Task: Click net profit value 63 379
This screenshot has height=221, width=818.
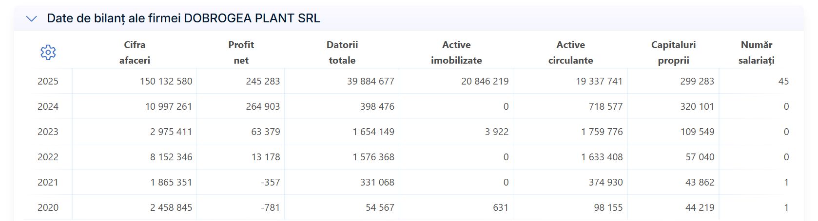Action: click(266, 132)
